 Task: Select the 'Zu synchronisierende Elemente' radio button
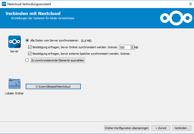click(27, 60)
